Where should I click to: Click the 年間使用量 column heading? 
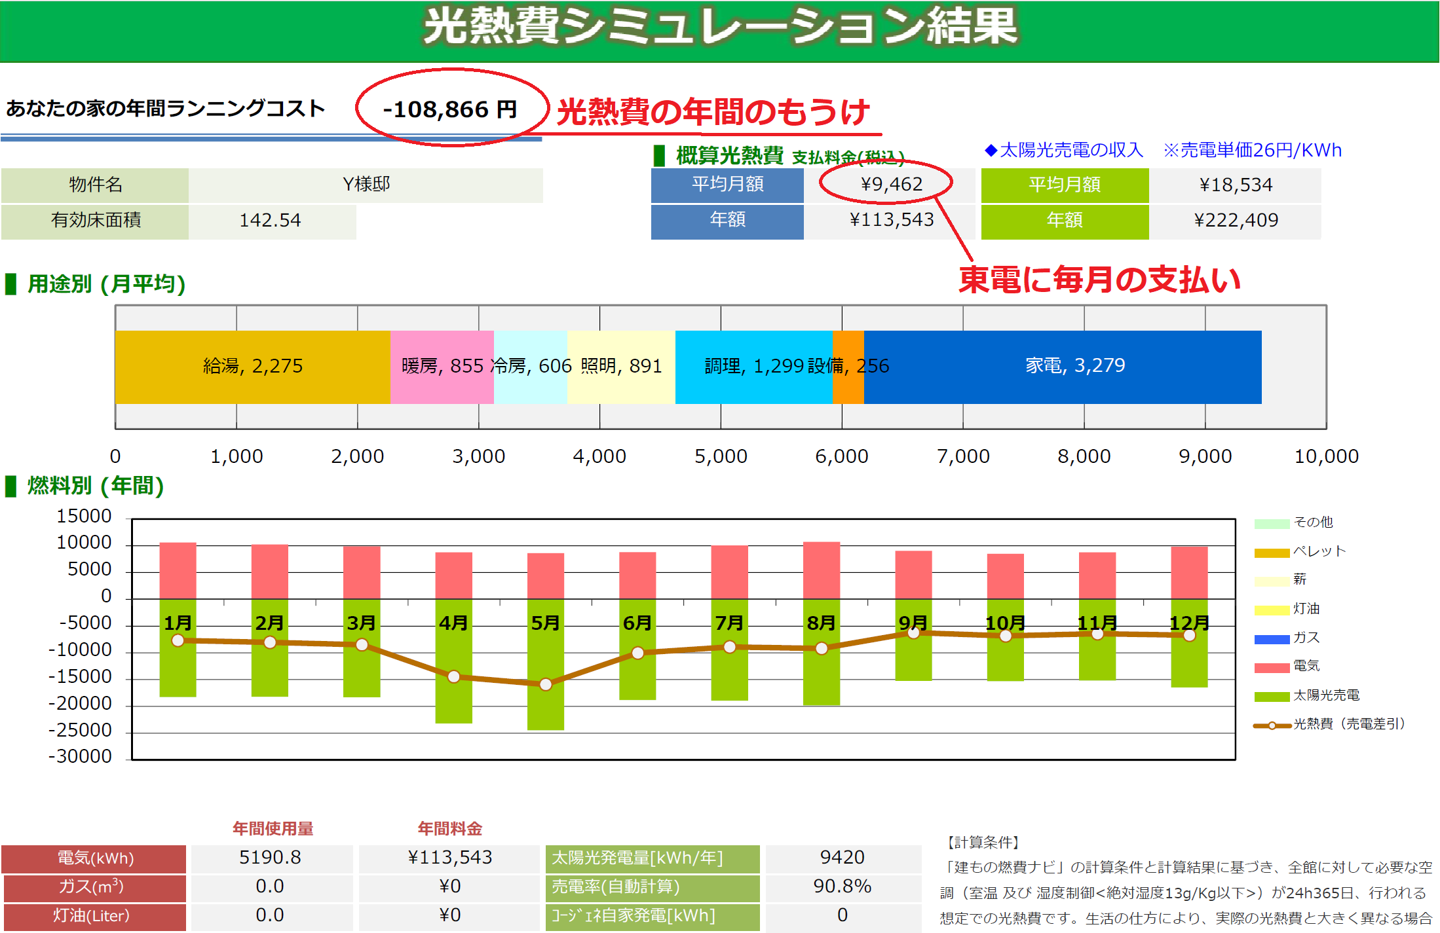[x=273, y=829]
